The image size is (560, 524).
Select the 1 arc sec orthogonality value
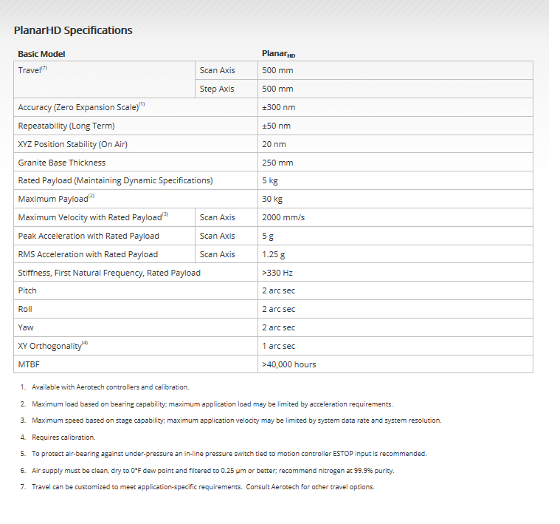pos(279,346)
